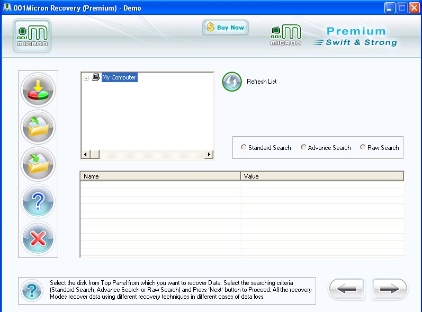Click the Refresh List label
This screenshot has height=312, width=422.
pos(262,82)
